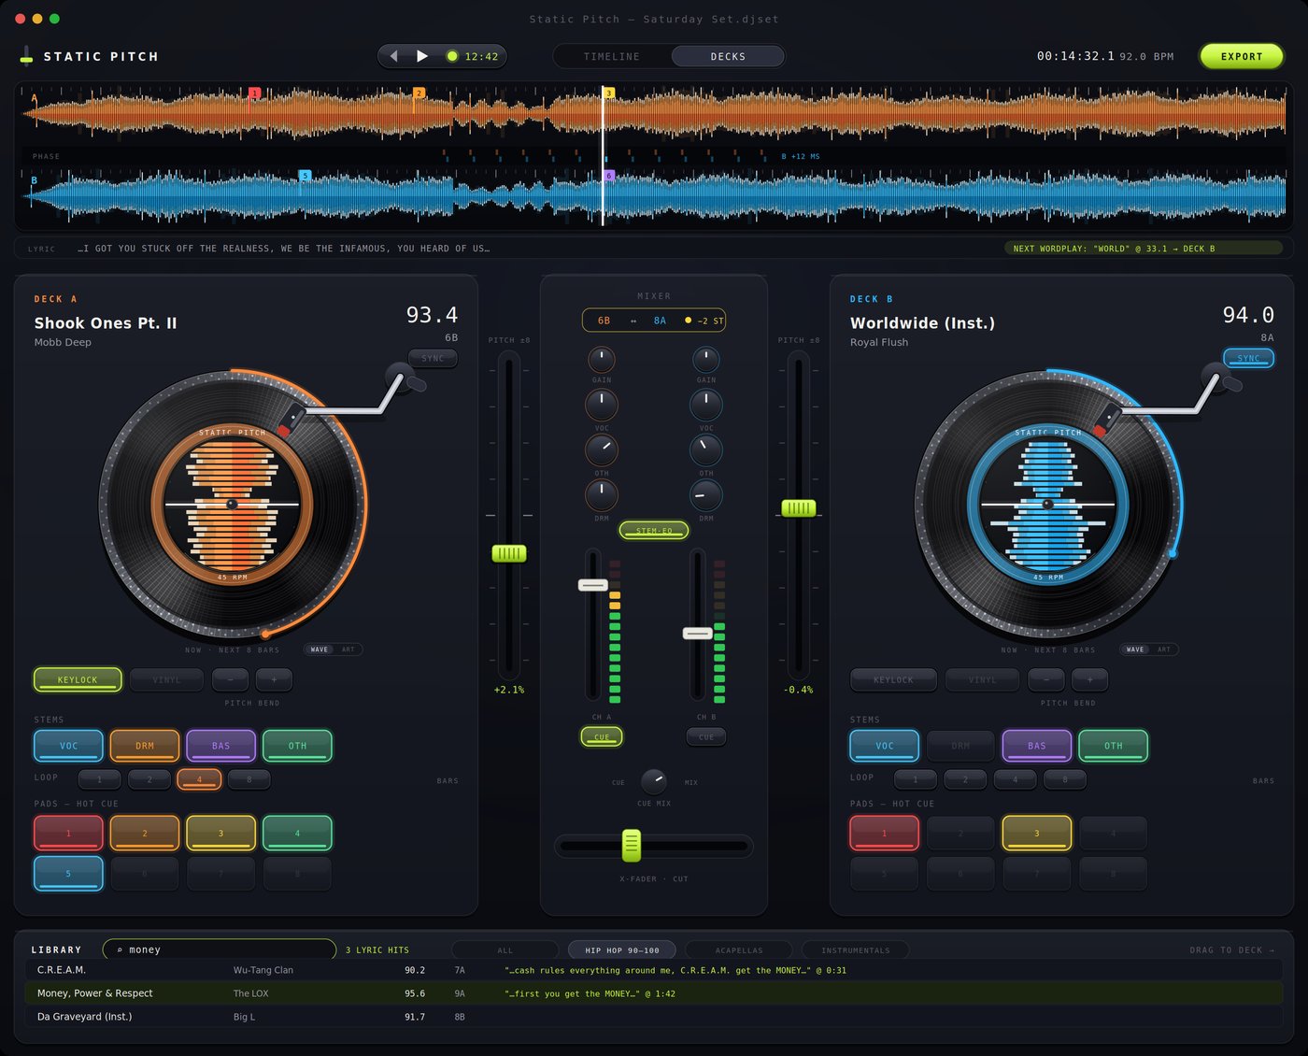This screenshot has height=1056, width=1308.
Task: Trigger hot cue pad 3 on Deck B
Action: pyautogui.click(x=1036, y=833)
